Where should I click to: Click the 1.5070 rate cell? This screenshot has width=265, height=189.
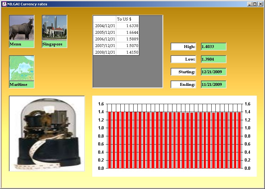tap(127, 46)
